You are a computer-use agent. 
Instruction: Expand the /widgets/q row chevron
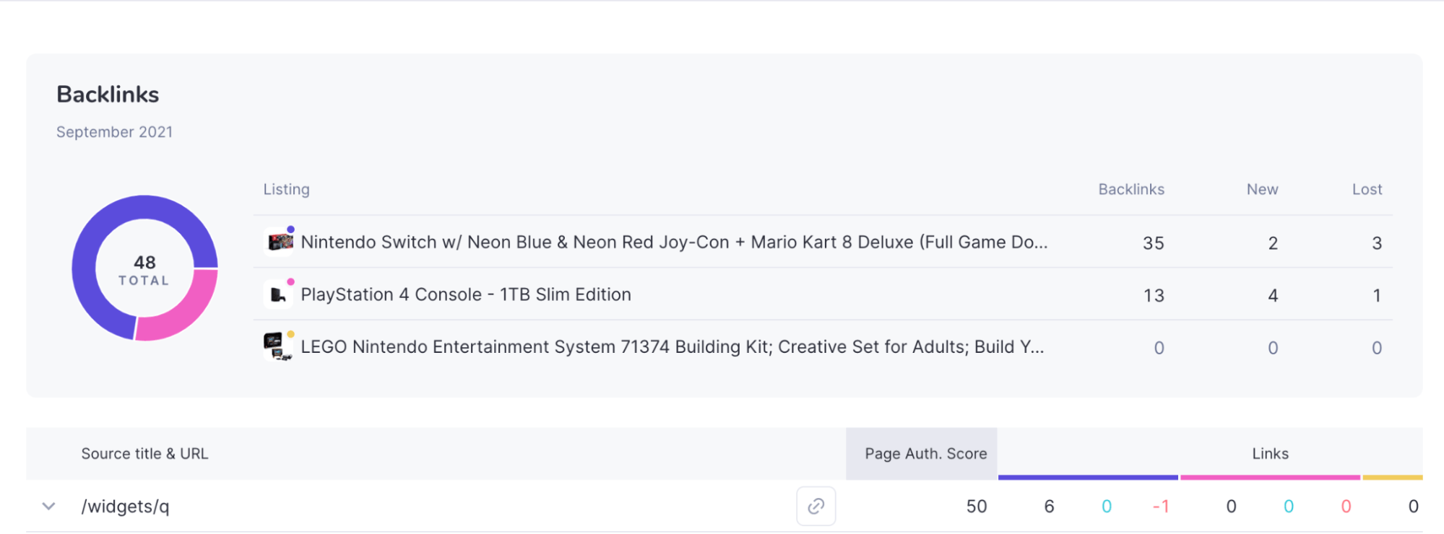pyautogui.click(x=48, y=506)
